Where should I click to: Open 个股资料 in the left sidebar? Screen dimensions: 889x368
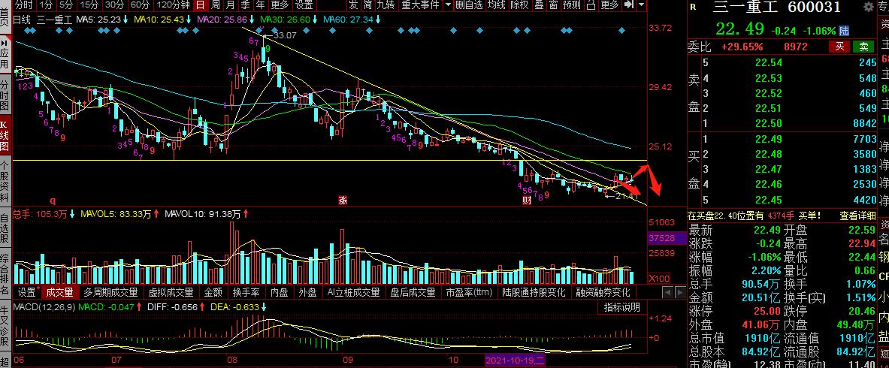[x=5, y=182]
